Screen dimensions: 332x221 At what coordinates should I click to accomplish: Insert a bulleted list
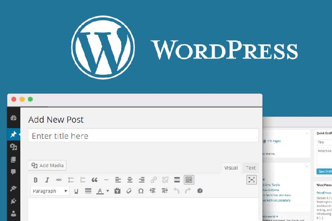(71, 180)
